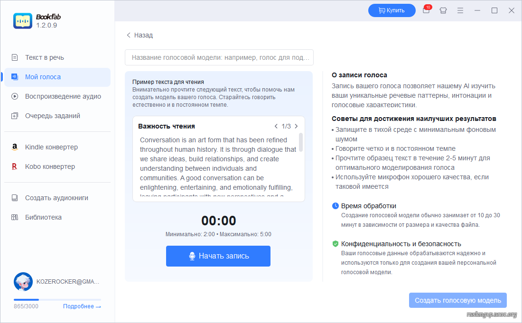Viewport: 522px width, 323px height.
Task: Select Мой голоса in sidebar
Action: pos(43,77)
